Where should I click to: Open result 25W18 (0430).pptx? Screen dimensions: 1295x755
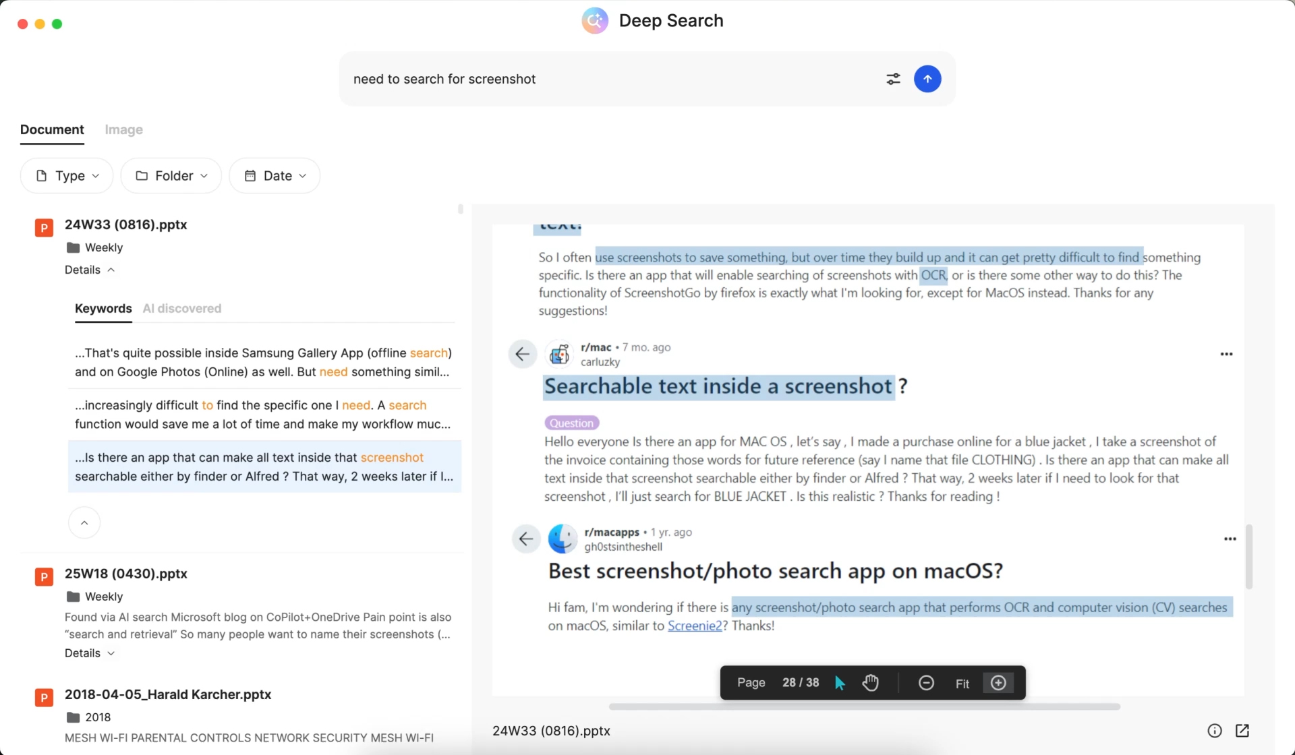[x=125, y=574]
